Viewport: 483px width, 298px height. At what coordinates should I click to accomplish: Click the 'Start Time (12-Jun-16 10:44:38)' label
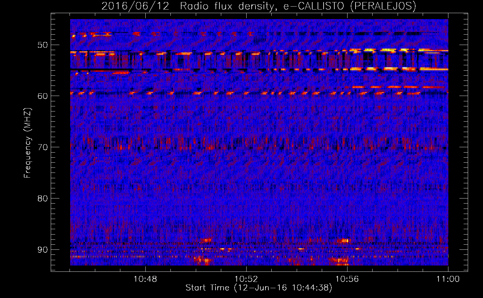pyautogui.click(x=259, y=288)
